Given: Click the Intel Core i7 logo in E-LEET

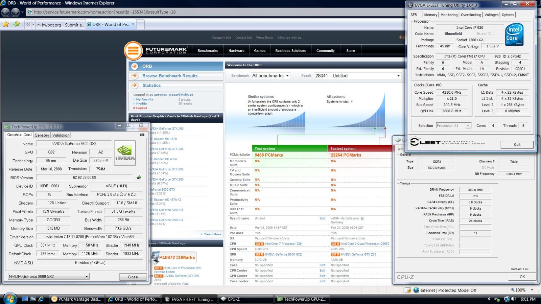Looking at the screenshot, I should (x=514, y=34).
